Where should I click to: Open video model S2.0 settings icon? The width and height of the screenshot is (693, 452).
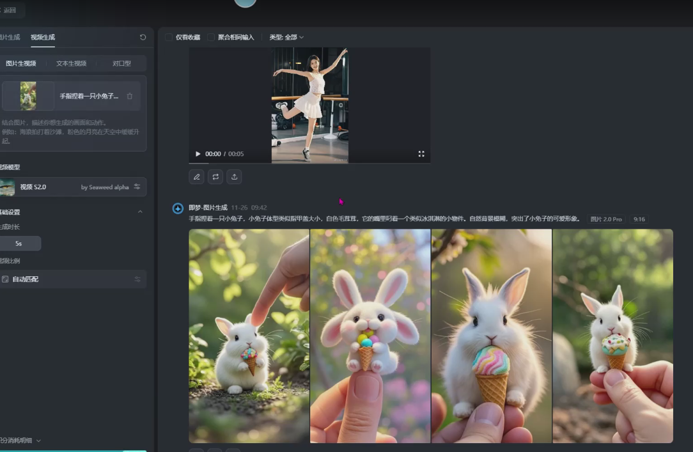(x=137, y=187)
